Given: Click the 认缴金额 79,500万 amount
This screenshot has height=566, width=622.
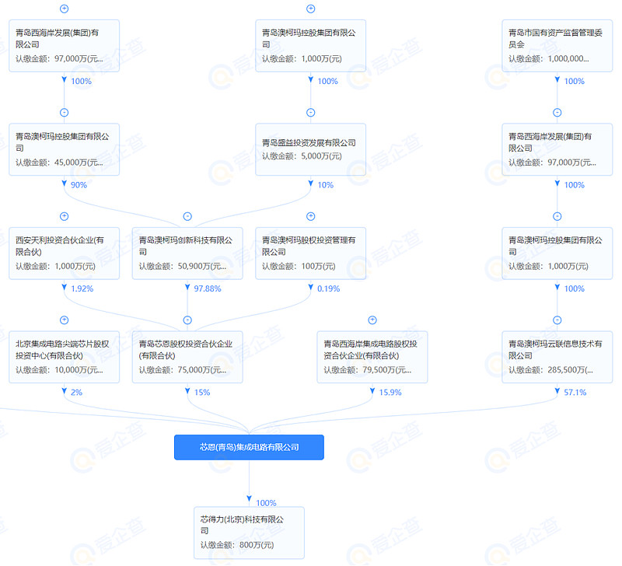Looking at the screenshot, I should click(x=367, y=370).
